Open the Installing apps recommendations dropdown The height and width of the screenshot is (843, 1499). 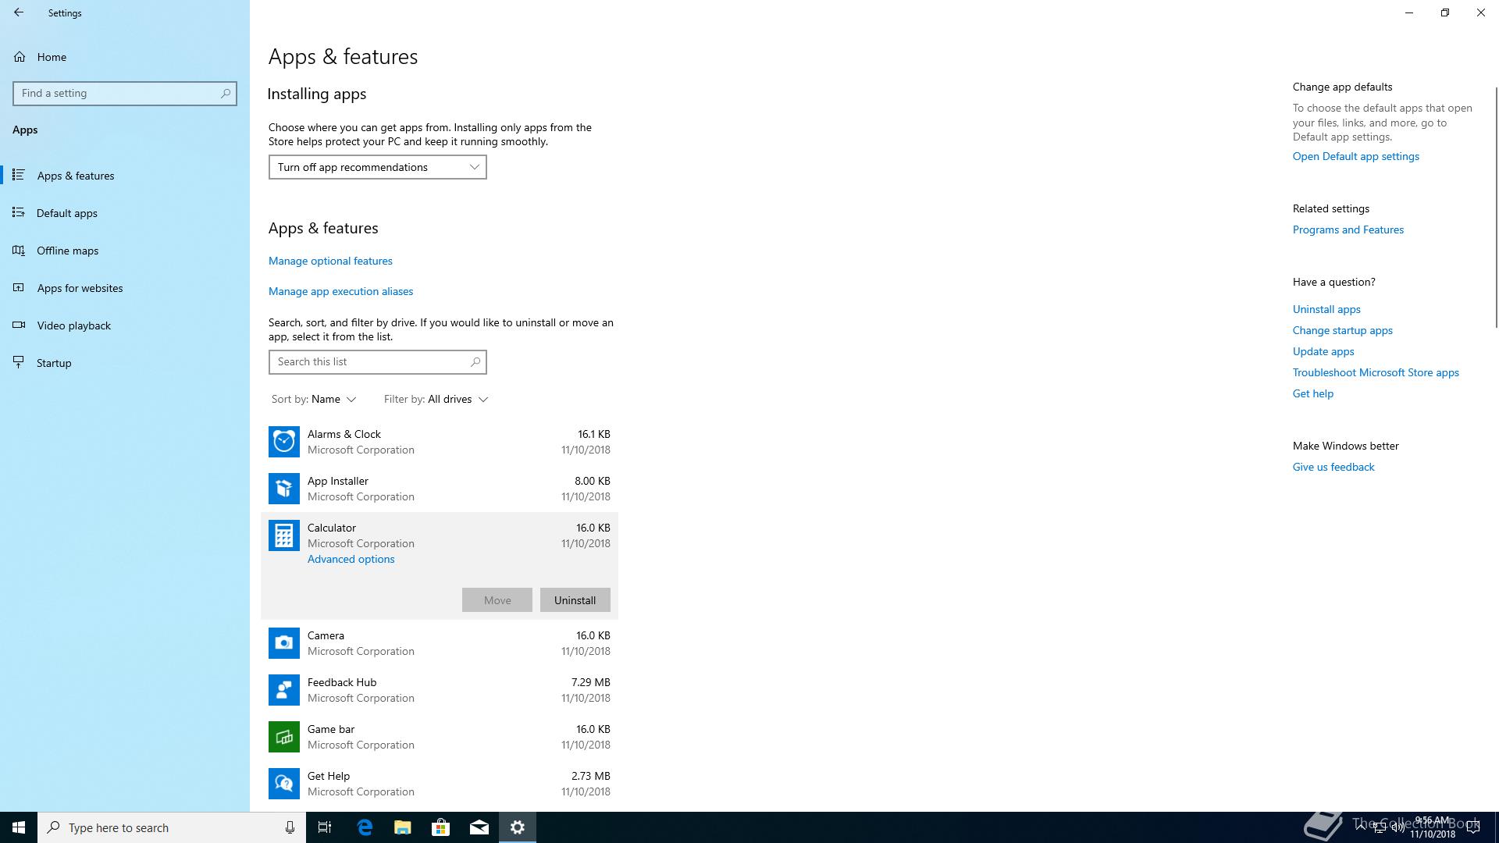click(x=378, y=167)
